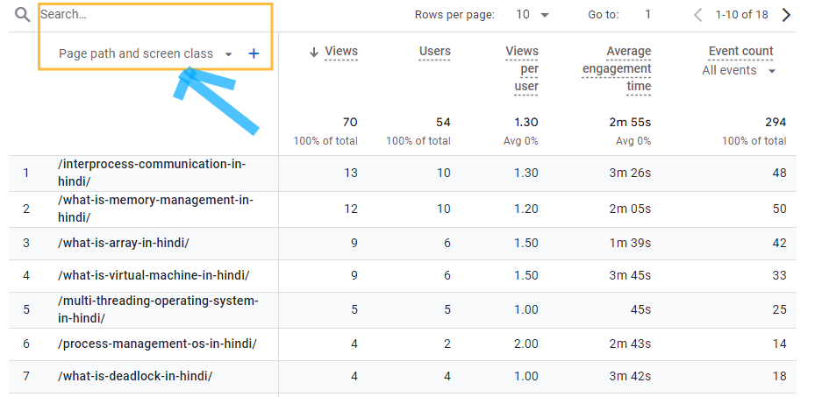Click the /what-is-deadlock-in-hindi/ path
This screenshot has width=815, height=397.
pyautogui.click(x=134, y=376)
